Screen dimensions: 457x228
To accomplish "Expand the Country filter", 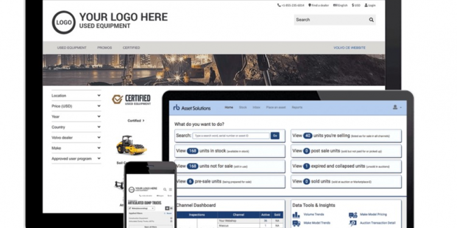I will click(76, 127).
